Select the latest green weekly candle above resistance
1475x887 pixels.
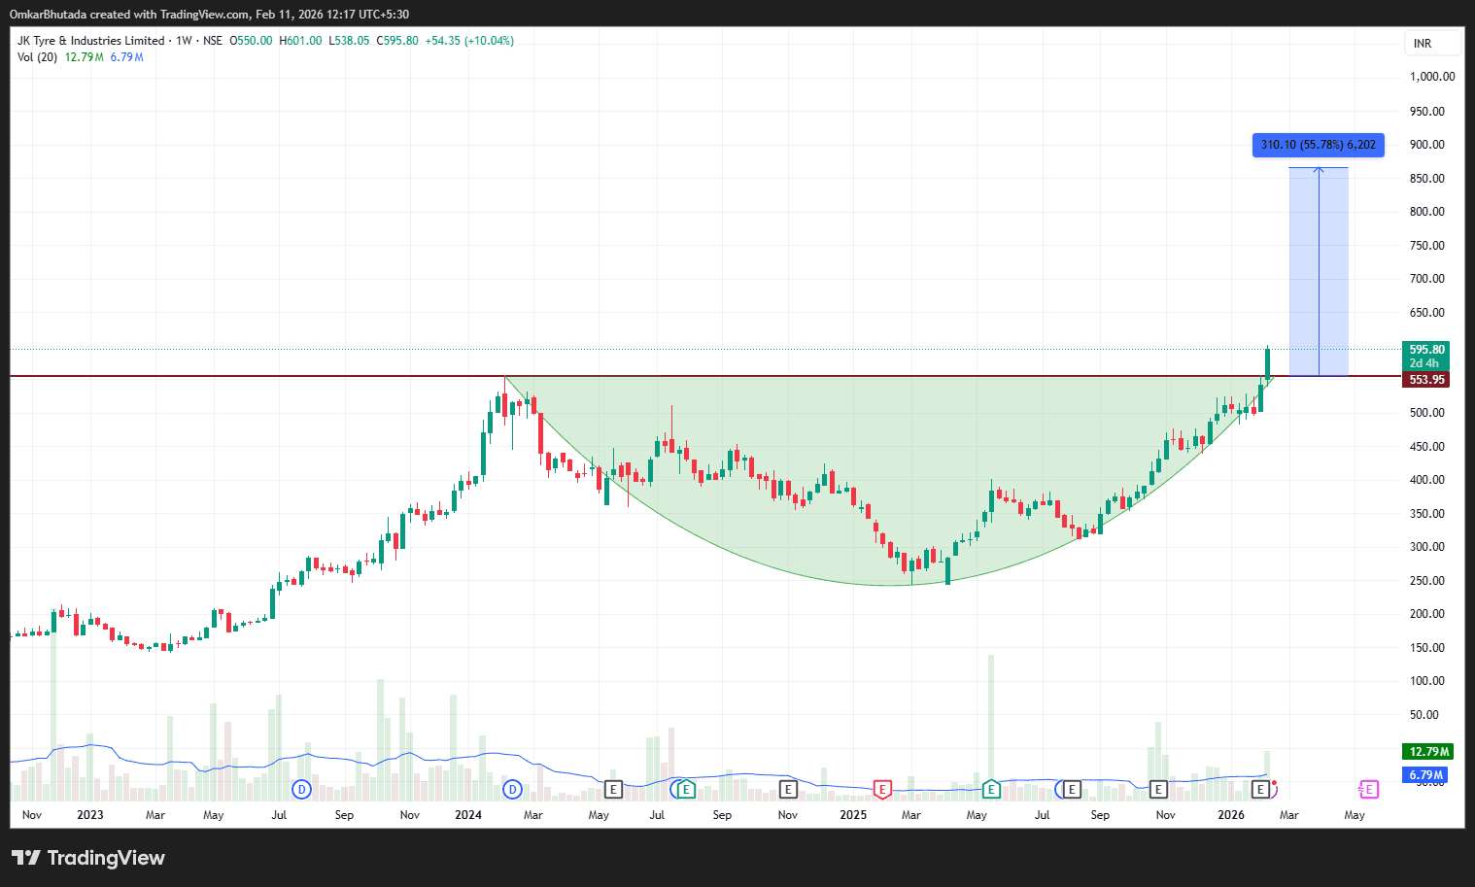1267,363
